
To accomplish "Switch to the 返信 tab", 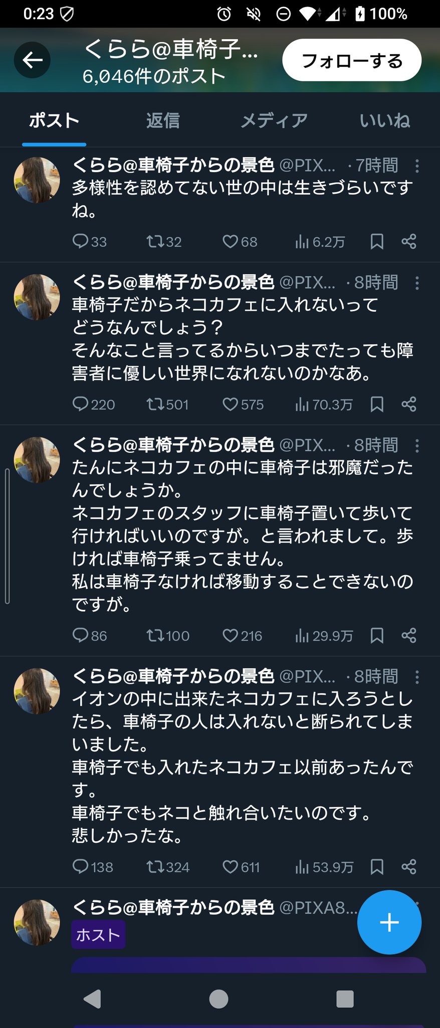I will tap(163, 120).
